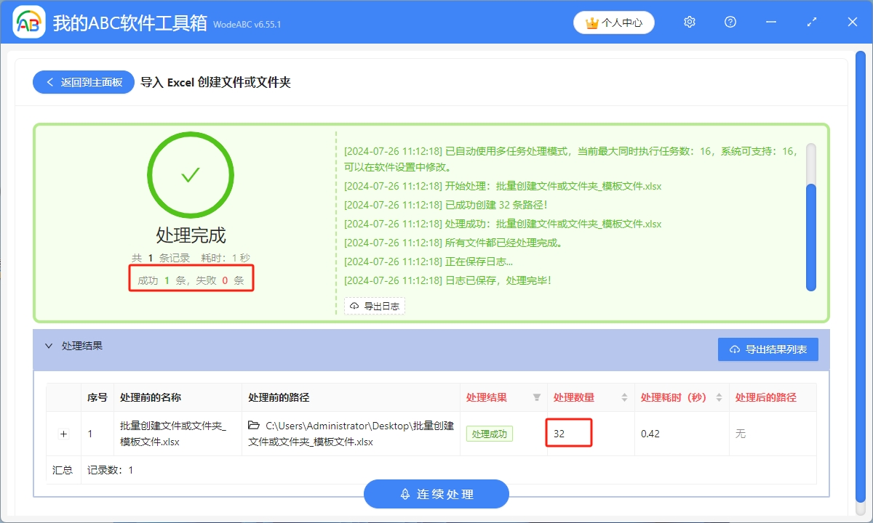Viewport: 873px width, 523px height.
Task: Click the folder icon beside the file path
Action: point(255,426)
